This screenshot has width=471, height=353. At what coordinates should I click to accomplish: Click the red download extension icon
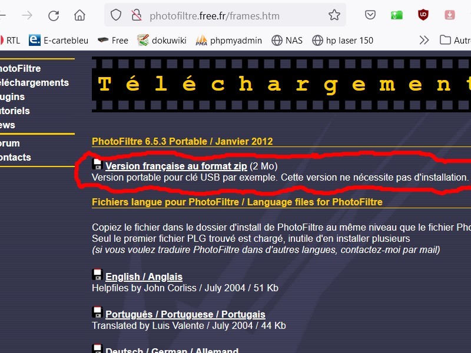pyautogui.click(x=449, y=15)
